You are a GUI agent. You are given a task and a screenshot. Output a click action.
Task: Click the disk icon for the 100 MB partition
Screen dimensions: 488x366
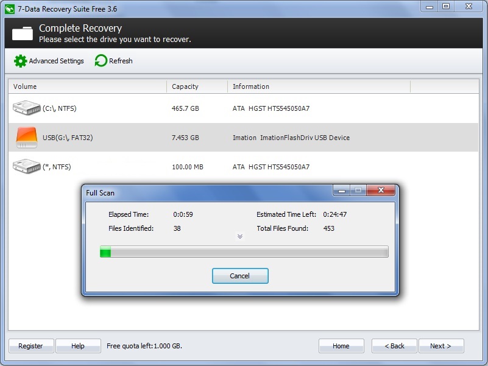pos(26,166)
